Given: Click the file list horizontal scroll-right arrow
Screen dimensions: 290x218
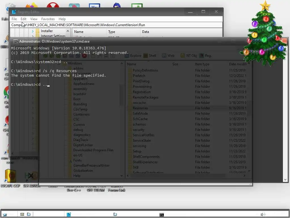Looking at the screenshot, I should [244, 175].
